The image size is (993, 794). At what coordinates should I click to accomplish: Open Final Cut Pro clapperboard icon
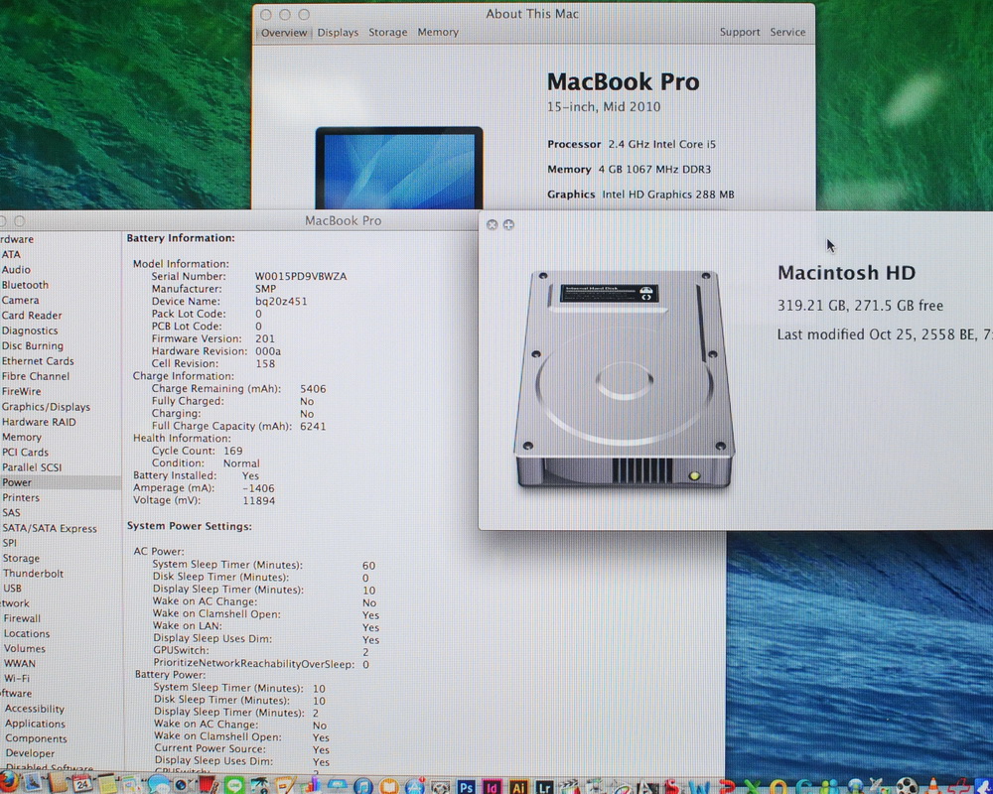coord(570,786)
